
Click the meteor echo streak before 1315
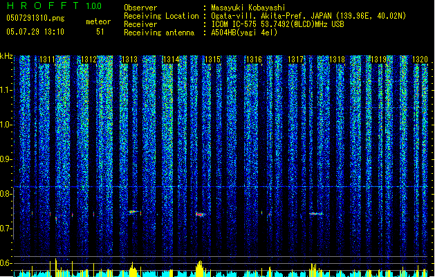(201, 214)
